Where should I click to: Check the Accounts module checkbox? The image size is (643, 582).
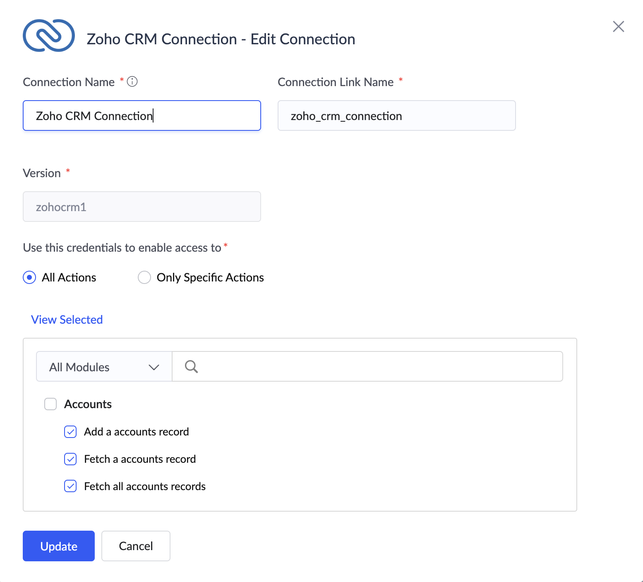(x=50, y=404)
